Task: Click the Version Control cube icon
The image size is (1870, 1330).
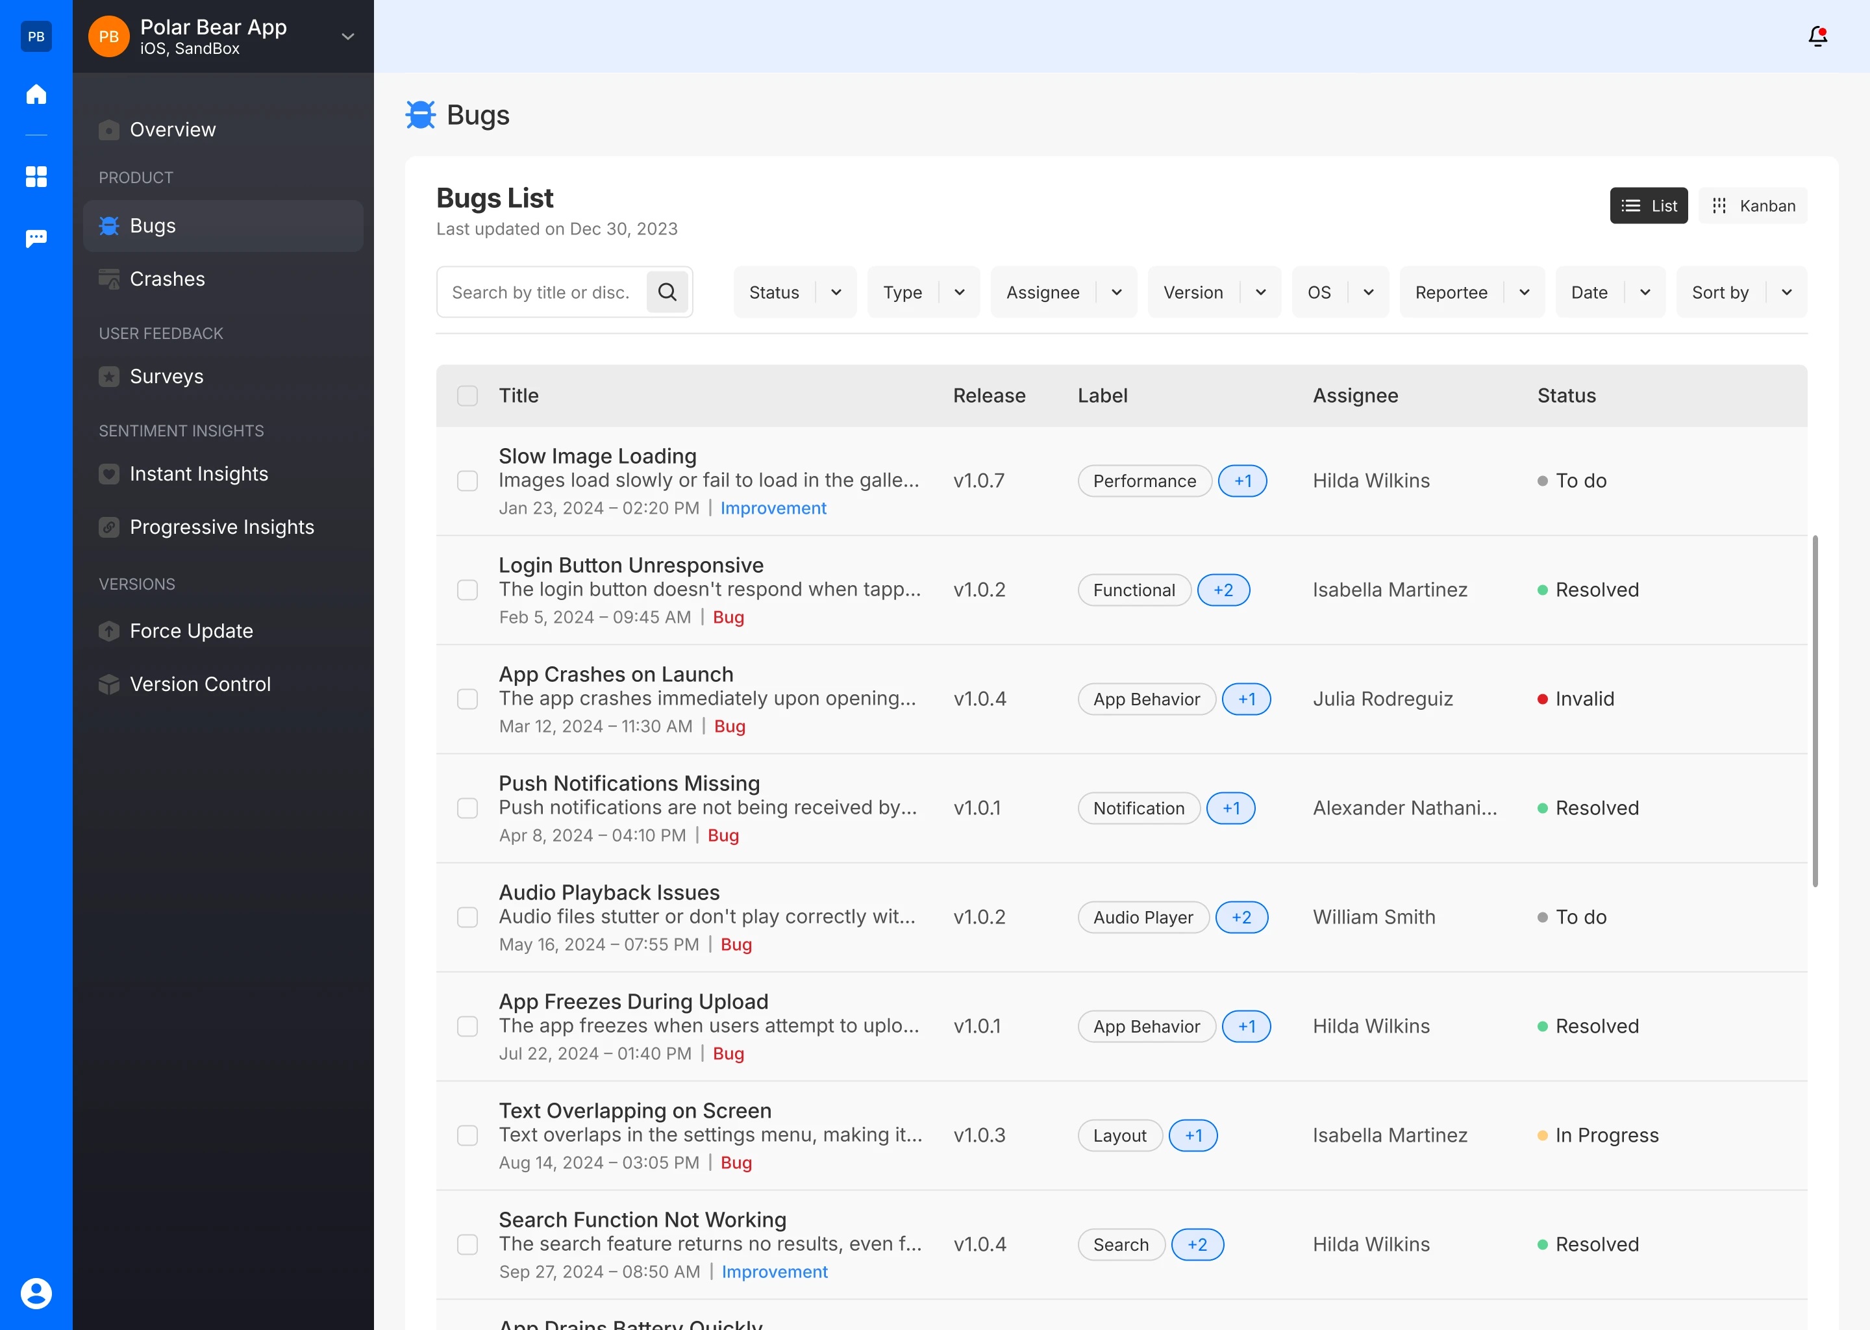Action: [109, 684]
